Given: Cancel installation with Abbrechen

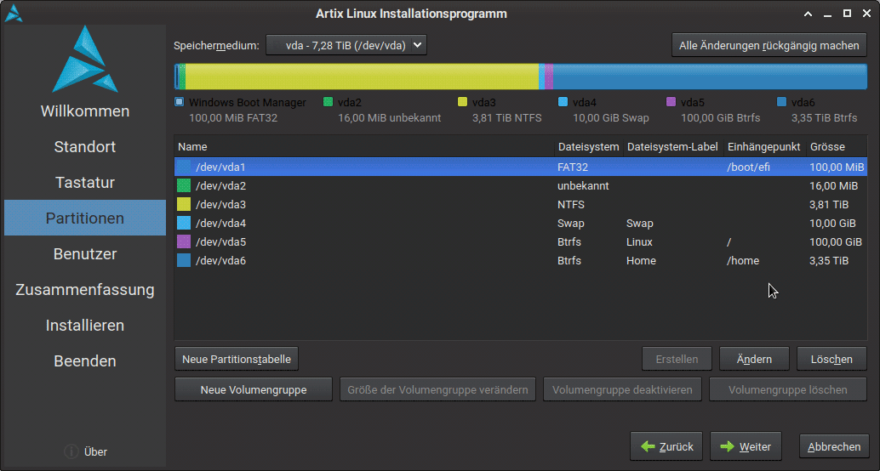Looking at the screenshot, I should [x=834, y=446].
